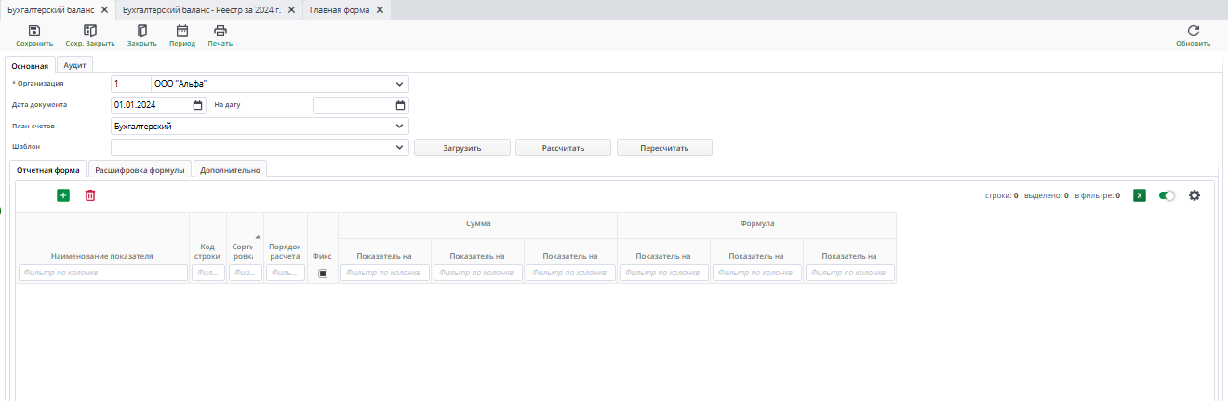
Task: Switch to the Аудит tab
Action: [x=75, y=65]
